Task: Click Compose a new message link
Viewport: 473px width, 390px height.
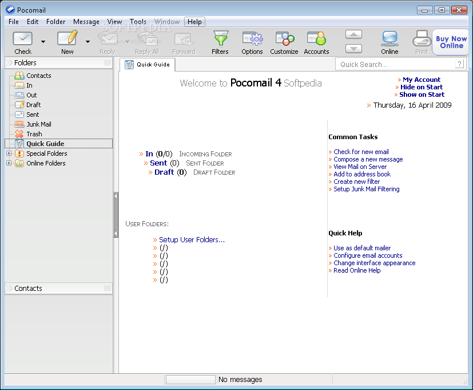Action: (368, 159)
